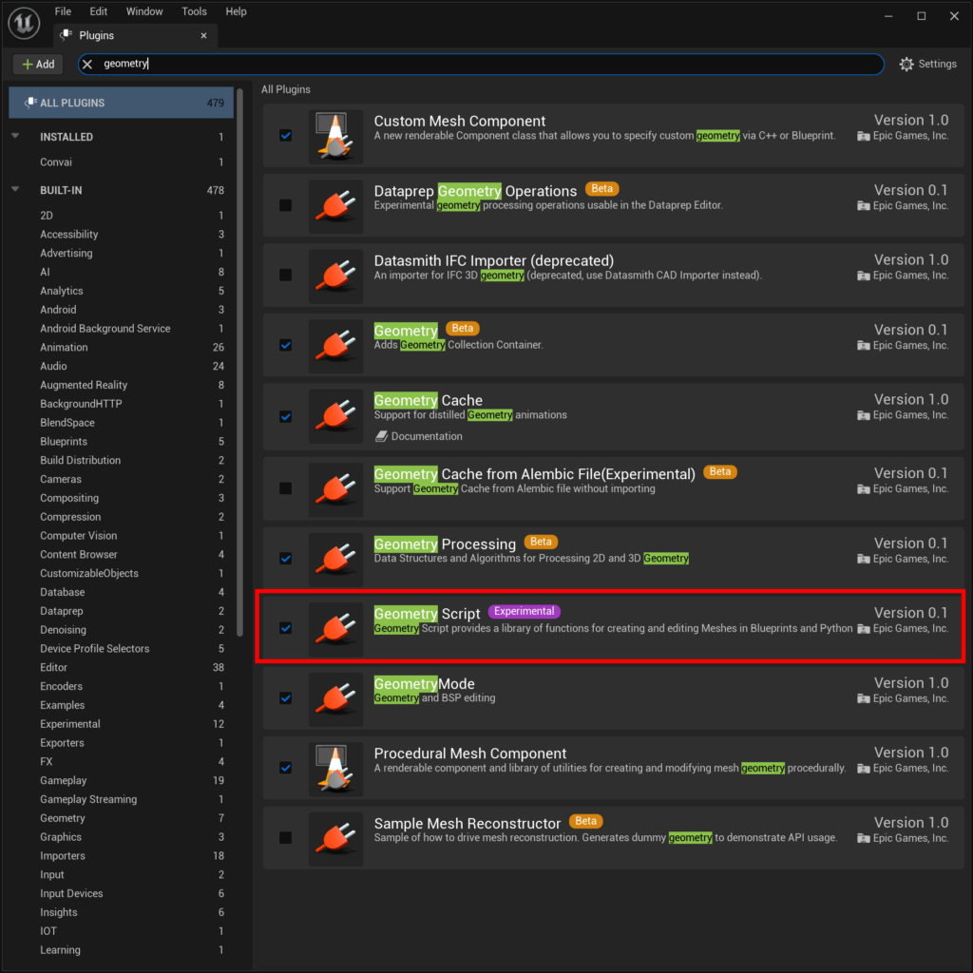Select the ALL PLUGINS category
973x973 pixels.
point(121,103)
